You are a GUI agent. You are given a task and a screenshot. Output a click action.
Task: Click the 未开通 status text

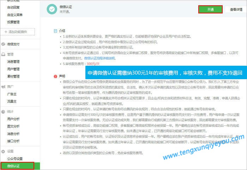pos(65,12)
